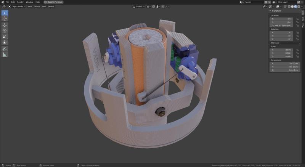Lock the Location Y axis

(x=297, y=22)
